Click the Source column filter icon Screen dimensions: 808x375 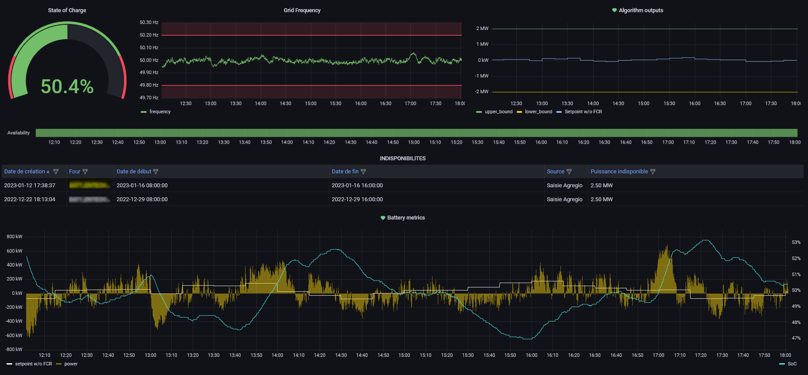[x=569, y=172]
